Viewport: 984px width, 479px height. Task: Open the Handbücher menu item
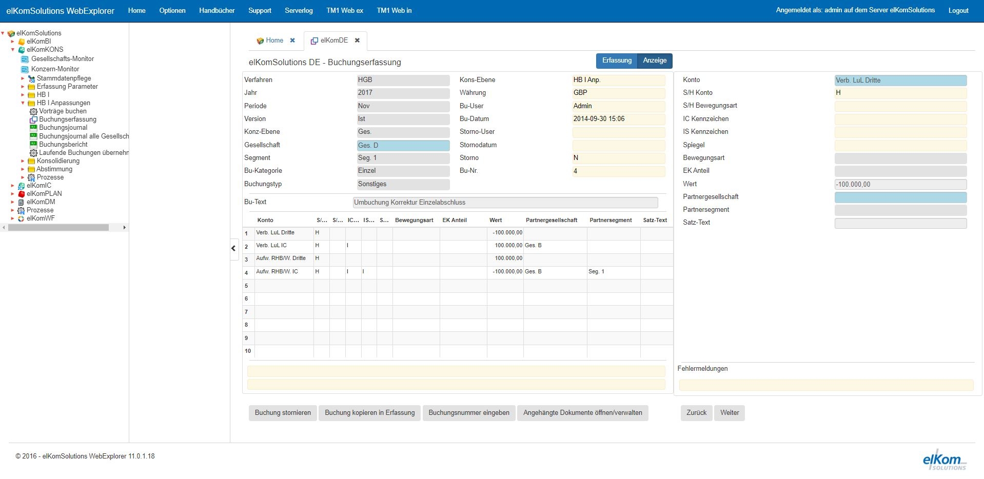click(217, 11)
